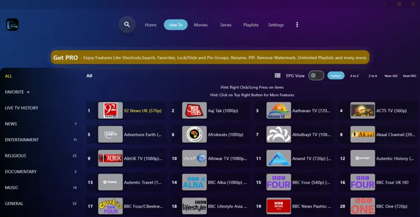This screenshot has height=217, width=420.
Task: Open BBC News Pashto channel logo
Action: 278,206
